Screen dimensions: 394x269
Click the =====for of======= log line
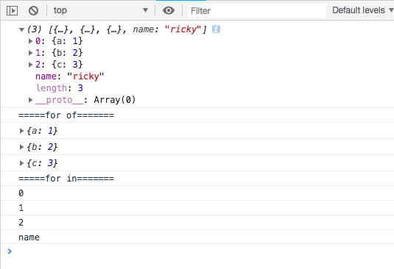66,115
